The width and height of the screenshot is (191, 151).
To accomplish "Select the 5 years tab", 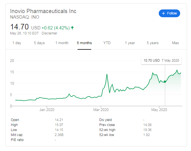I will point(153,43).
